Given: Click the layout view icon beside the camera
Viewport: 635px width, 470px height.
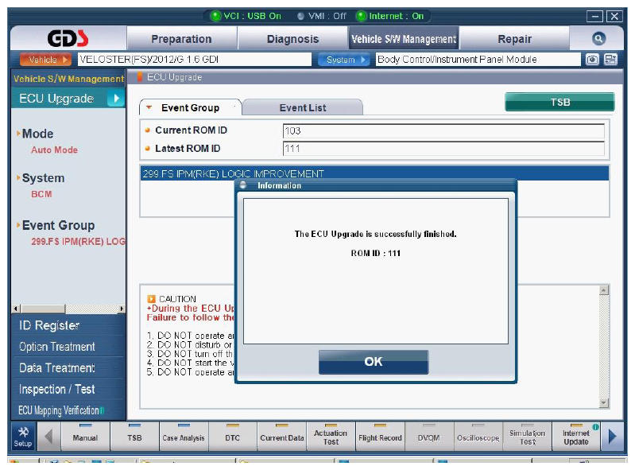Looking at the screenshot, I should pyautogui.click(x=610, y=60).
